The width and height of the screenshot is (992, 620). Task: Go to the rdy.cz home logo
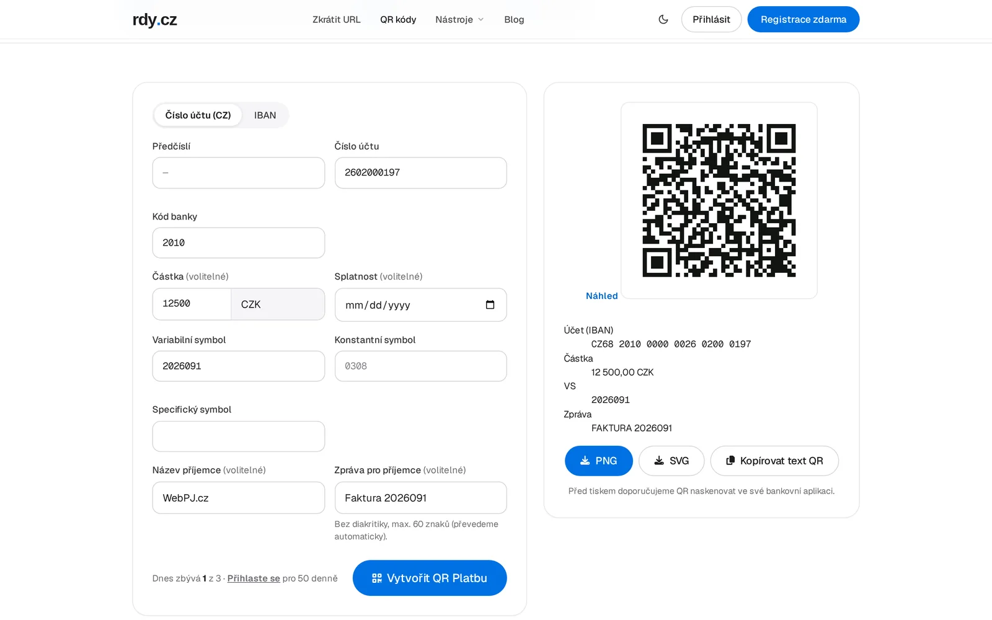[154, 20]
